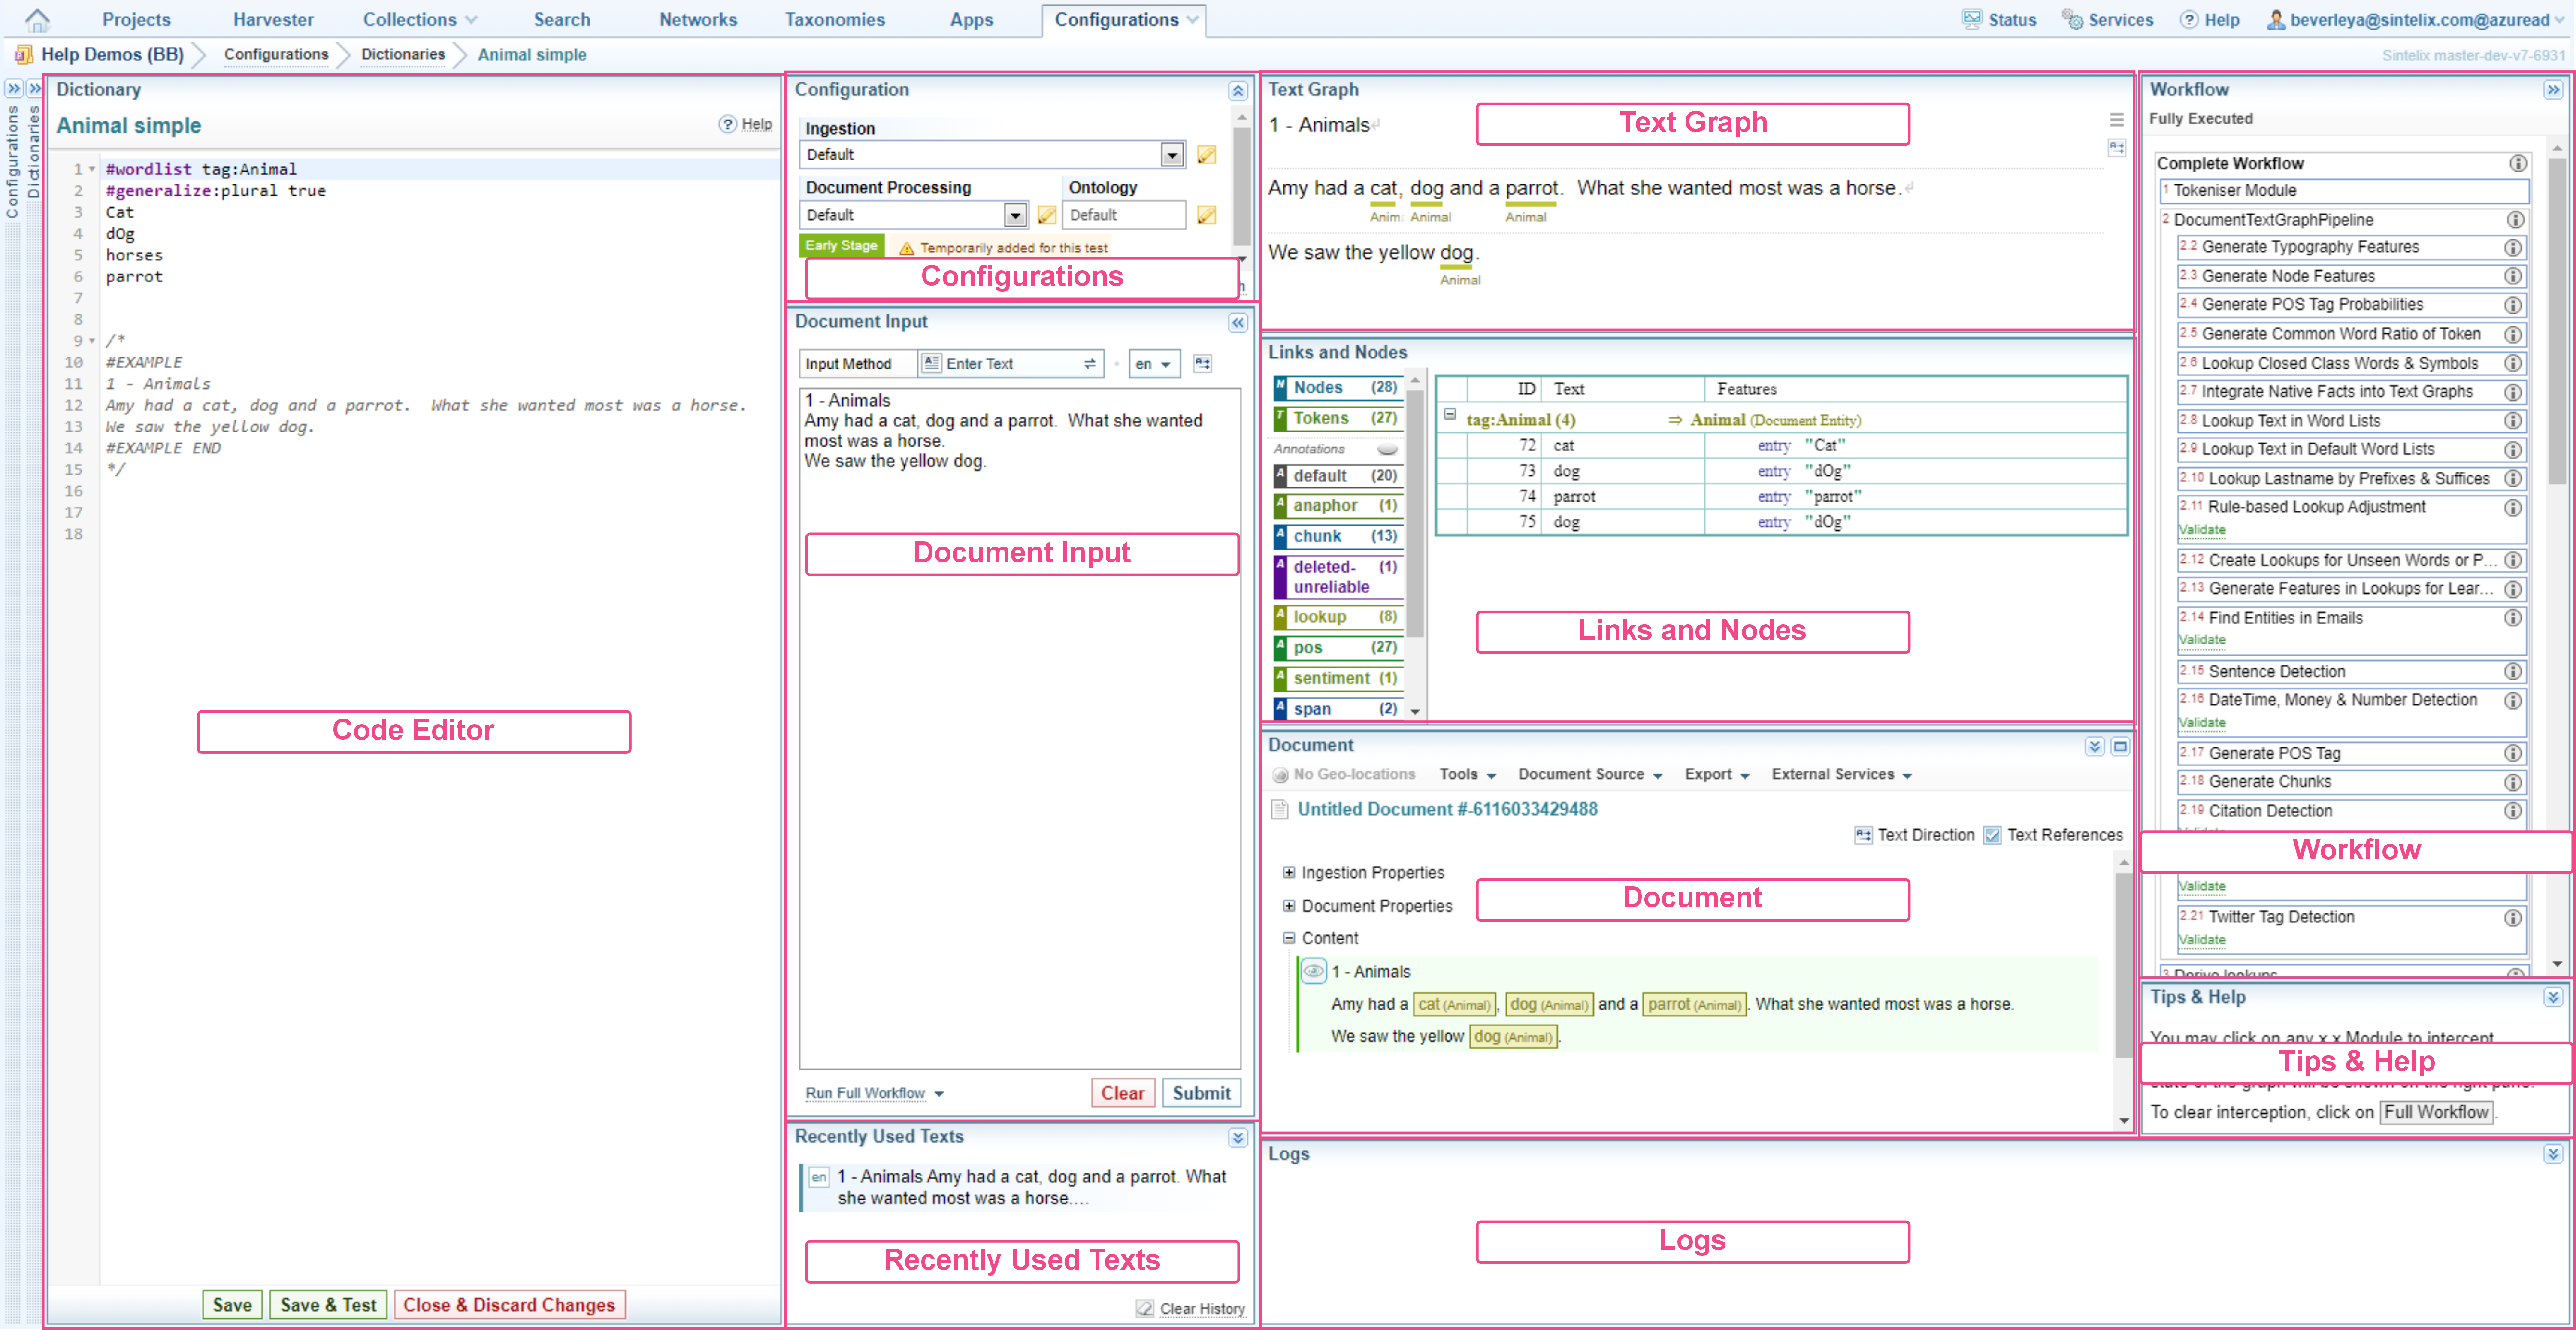The width and height of the screenshot is (2576, 1330).
Task: Toggle content visibility eye icon for Animals
Action: click(1313, 971)
